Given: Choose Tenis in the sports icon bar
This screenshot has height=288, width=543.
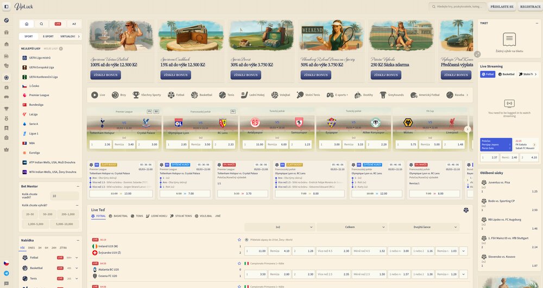Looking at the screenshot, I should (227, 95).
